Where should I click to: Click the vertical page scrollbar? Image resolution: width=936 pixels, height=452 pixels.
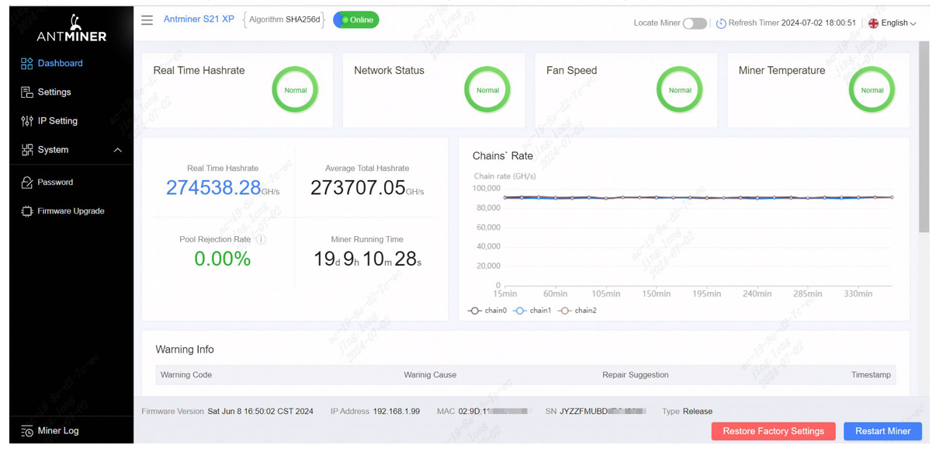924,137
